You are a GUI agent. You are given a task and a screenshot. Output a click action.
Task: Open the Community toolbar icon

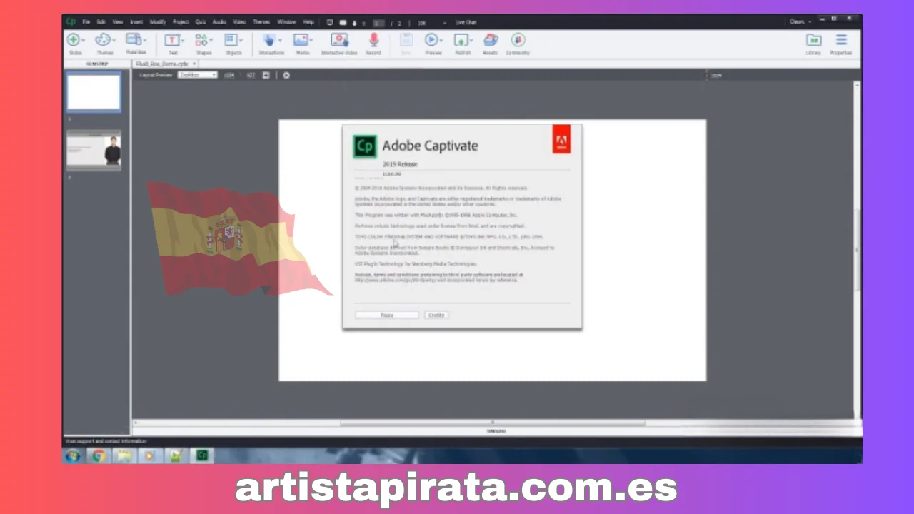pyautogui.click(x=518, y=40)
